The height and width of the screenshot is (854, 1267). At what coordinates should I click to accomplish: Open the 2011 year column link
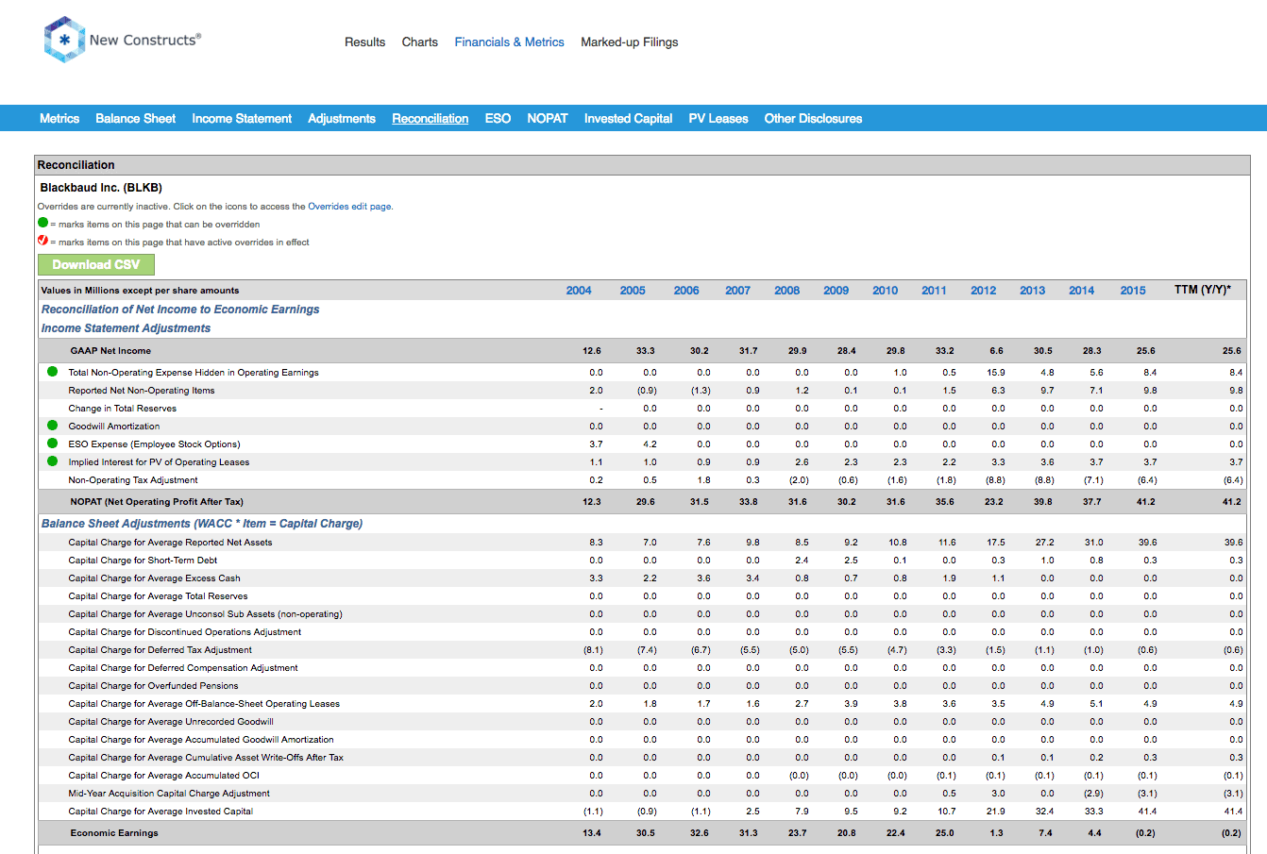pyautogui.click(x=935, y=291)
